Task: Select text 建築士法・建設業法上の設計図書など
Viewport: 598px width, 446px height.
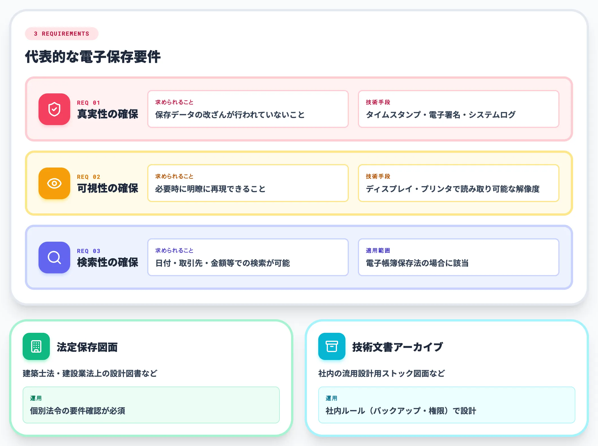Action: point(90,373)
